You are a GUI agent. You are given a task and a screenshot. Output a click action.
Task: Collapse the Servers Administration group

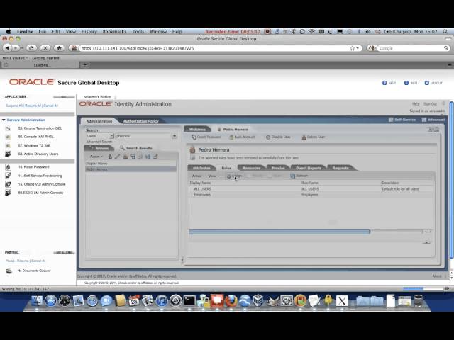click(4, 120)
